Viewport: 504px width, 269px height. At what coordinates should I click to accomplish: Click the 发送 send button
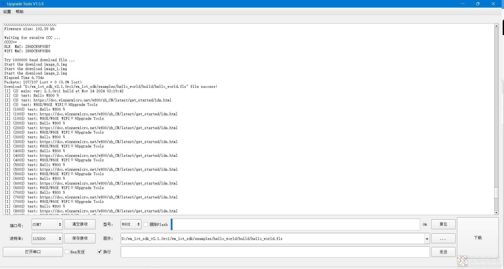[443, 252]
